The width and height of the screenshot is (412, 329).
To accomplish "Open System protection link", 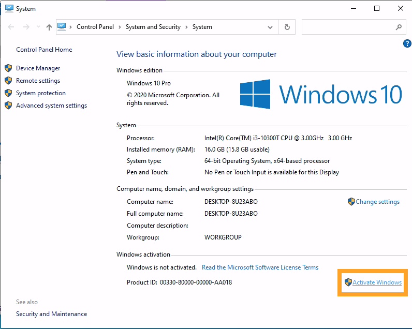I will pyautogui.click(x=40, y=93).
